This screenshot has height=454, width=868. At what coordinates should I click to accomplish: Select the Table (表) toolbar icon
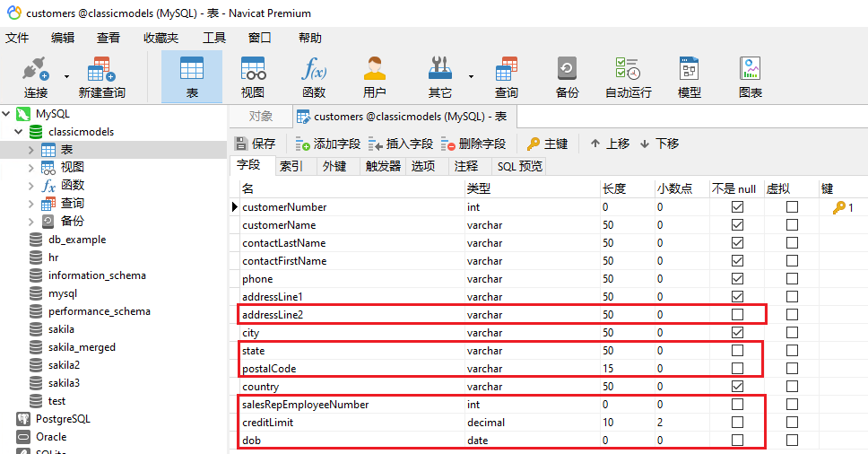tap(192, 77)
